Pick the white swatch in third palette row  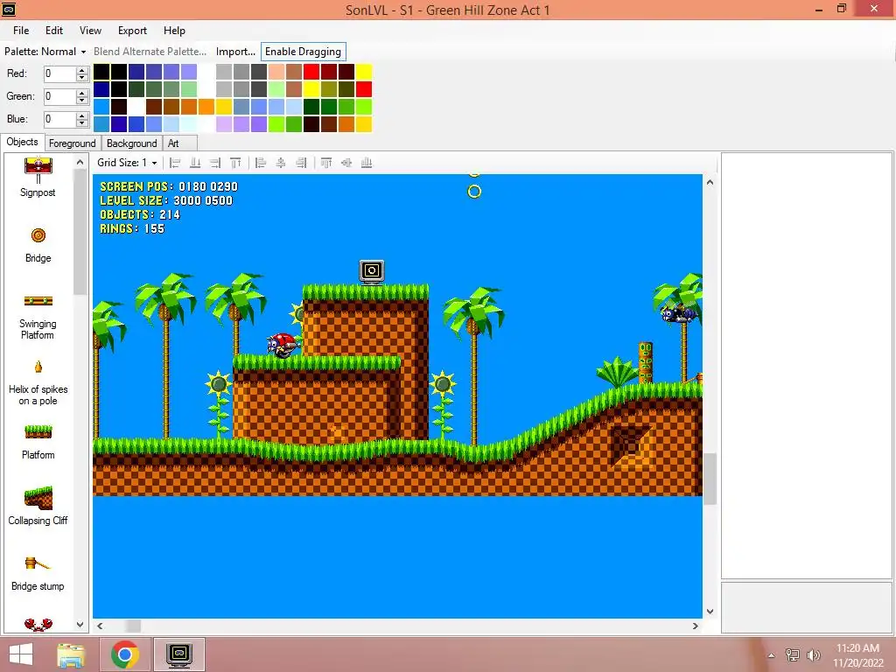tap(136, 106)
